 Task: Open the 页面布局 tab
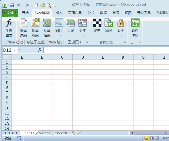(75, 13)
